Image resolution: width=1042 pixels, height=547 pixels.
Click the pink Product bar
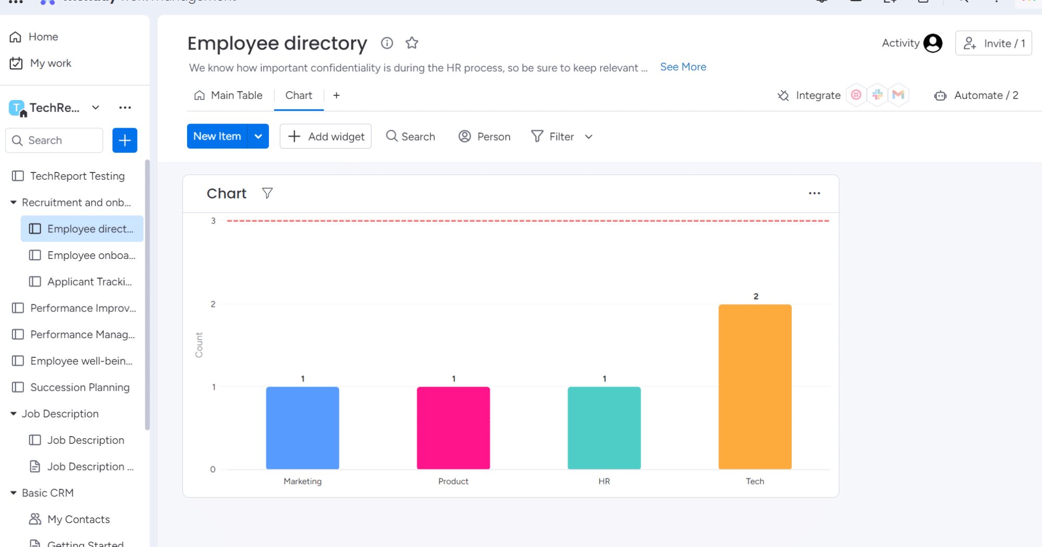453,428
